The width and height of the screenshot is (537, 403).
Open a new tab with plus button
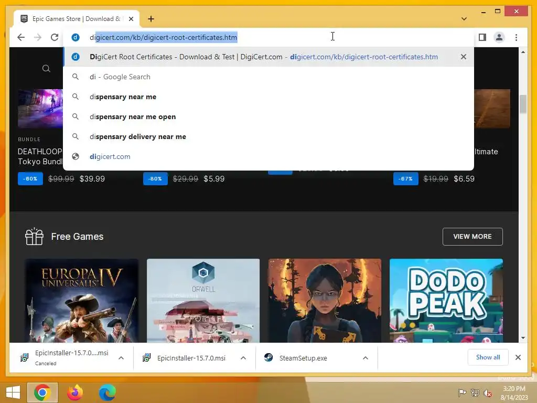coord(151,19)
